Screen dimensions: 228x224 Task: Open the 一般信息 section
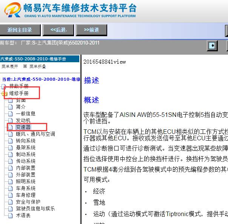[x=26, y=114]
